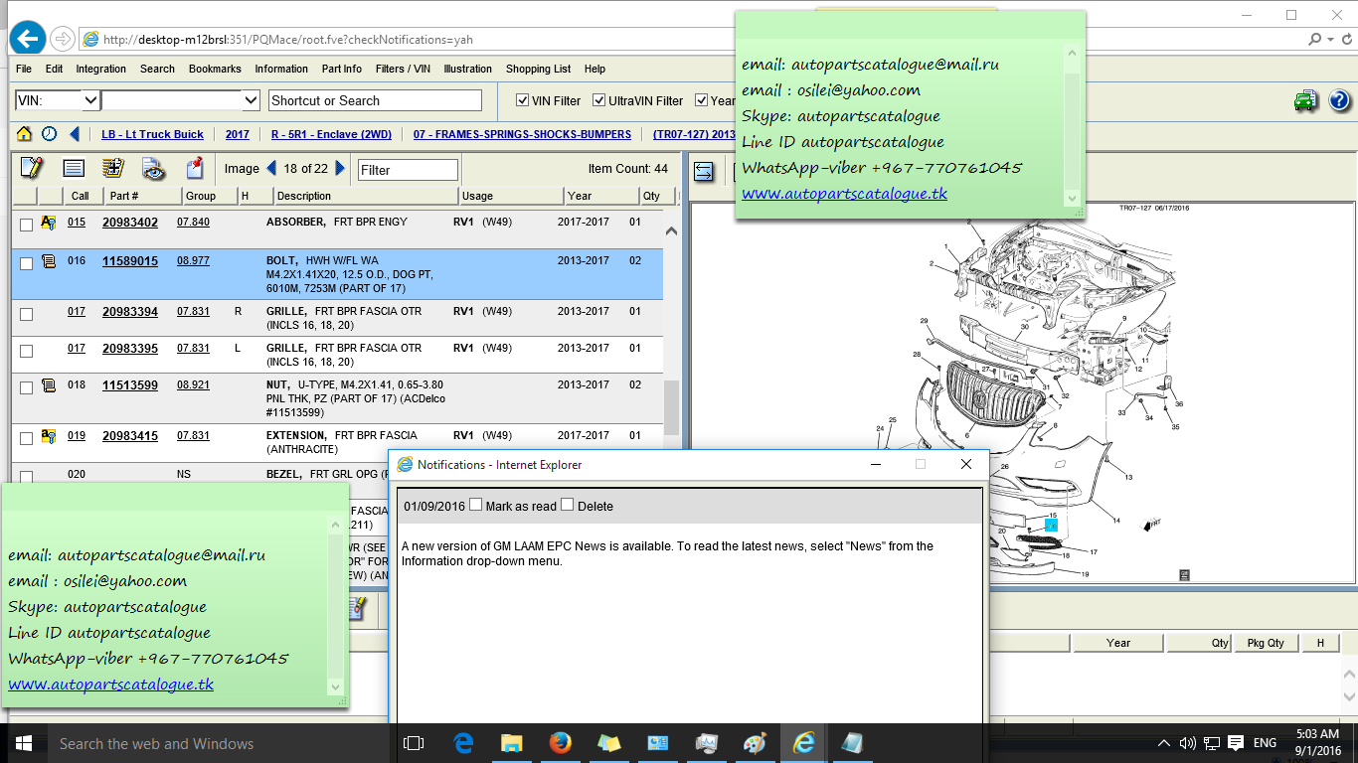Open group 08.921 link
The height and width of the screenshot is (763, 1358).
(x=193, y=384)
